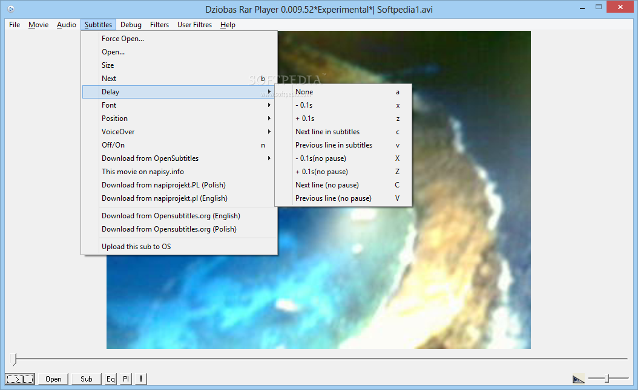Select the Size menu entry

coord(179,65)
